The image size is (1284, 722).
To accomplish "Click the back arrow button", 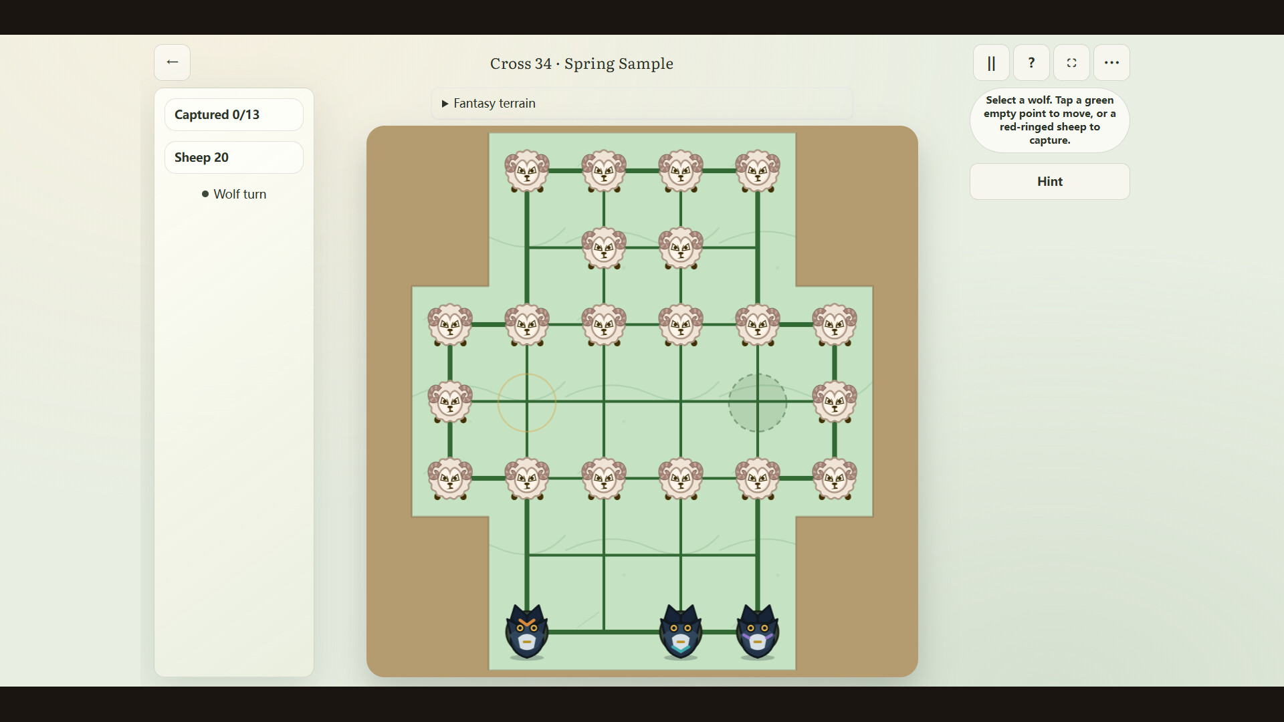I will [172, 62].
